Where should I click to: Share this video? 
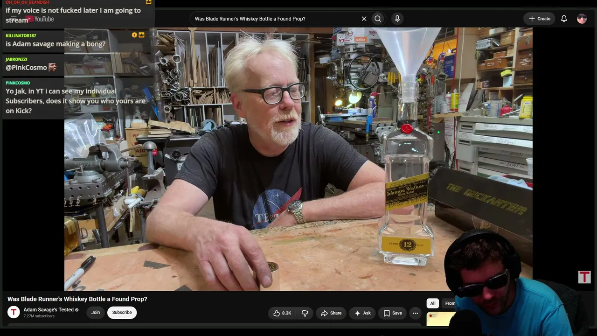click(x=331, y=313)
